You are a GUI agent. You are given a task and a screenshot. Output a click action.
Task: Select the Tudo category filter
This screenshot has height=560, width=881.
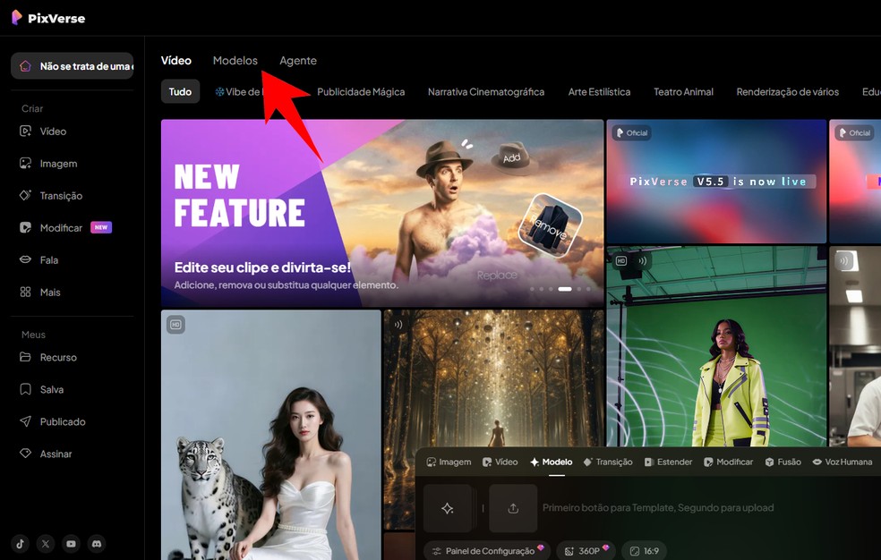tap(180, 91)
